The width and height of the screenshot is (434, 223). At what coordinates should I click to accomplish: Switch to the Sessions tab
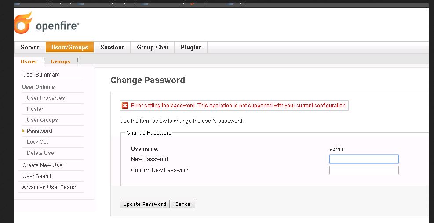click(x=113, y=47)
